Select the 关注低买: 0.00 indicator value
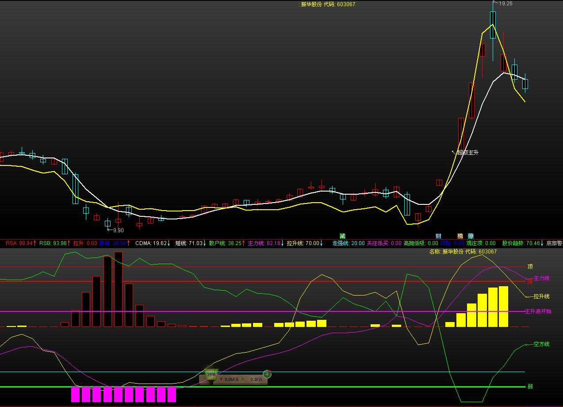 [x=384, y=243]
